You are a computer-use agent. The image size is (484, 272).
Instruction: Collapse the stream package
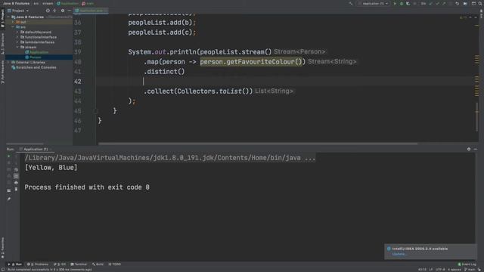pyautogui.click(x=17, y=47)
